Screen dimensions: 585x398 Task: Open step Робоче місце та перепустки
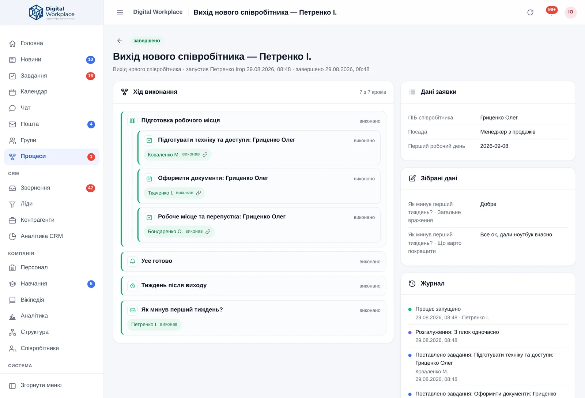pyautogui.click(x=259, y=225)
